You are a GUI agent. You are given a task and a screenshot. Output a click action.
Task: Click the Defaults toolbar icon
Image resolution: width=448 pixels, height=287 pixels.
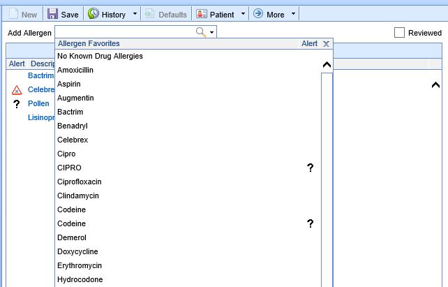pyautogui.click(x=149, y=14)
